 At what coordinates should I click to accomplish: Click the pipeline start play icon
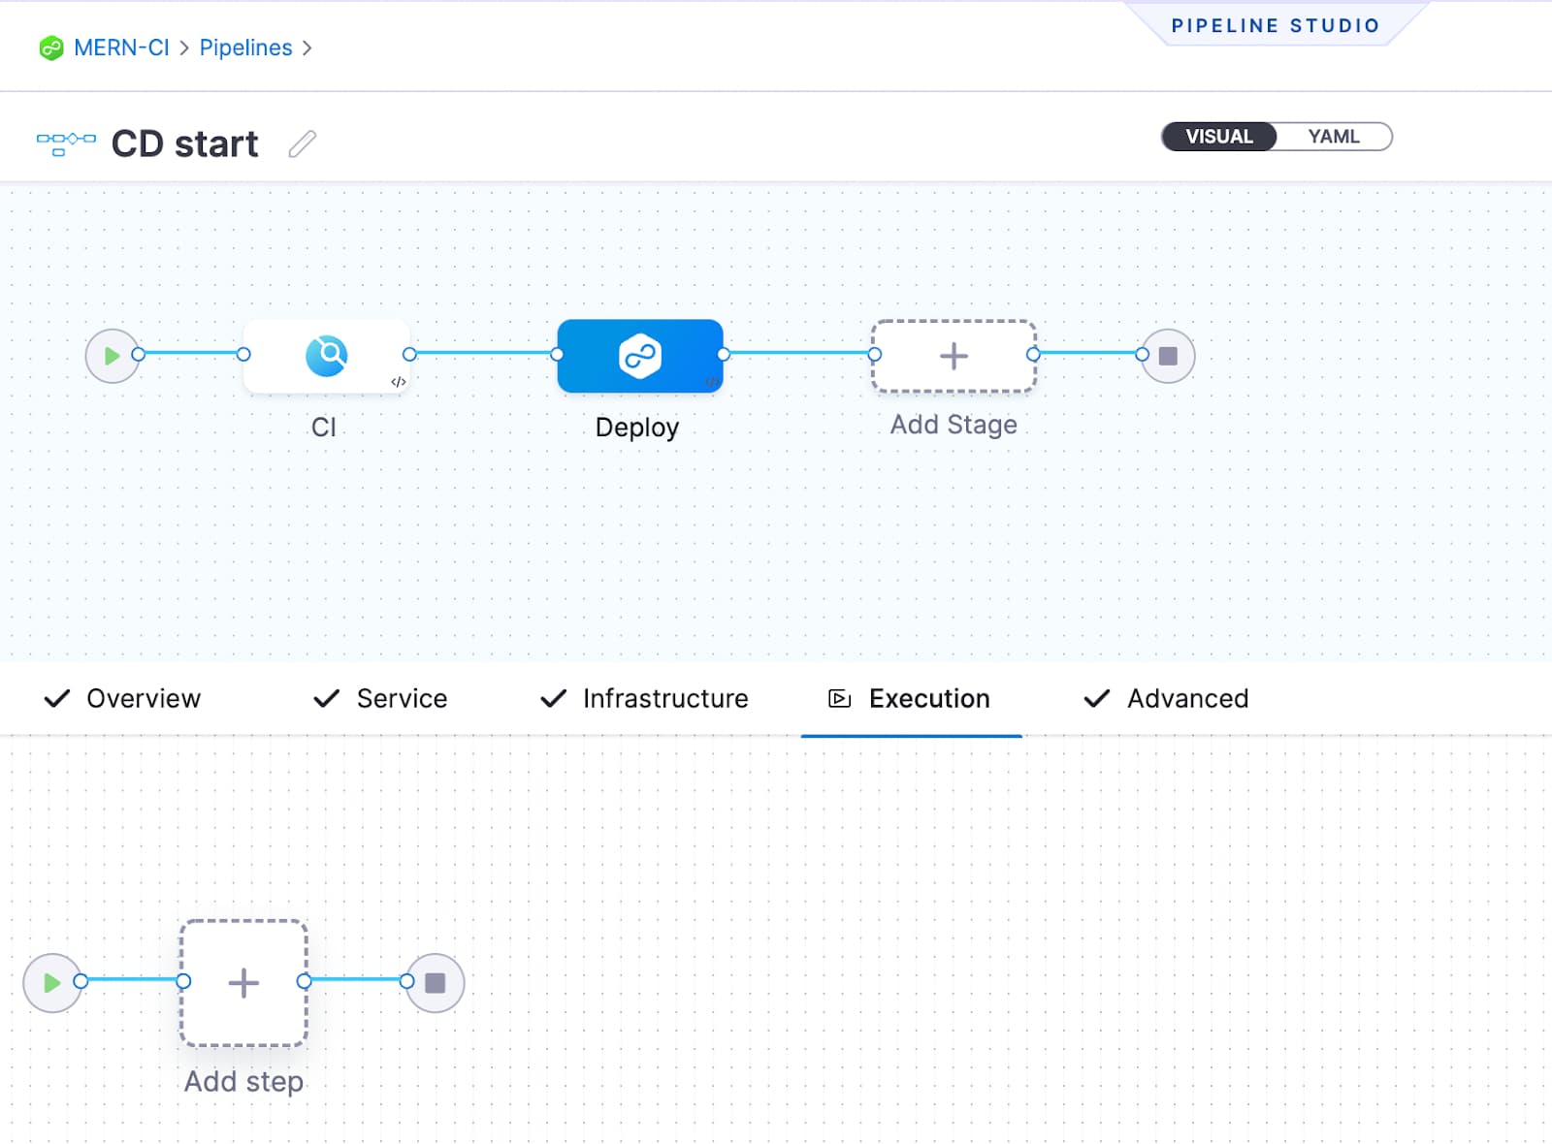(113, 355)
